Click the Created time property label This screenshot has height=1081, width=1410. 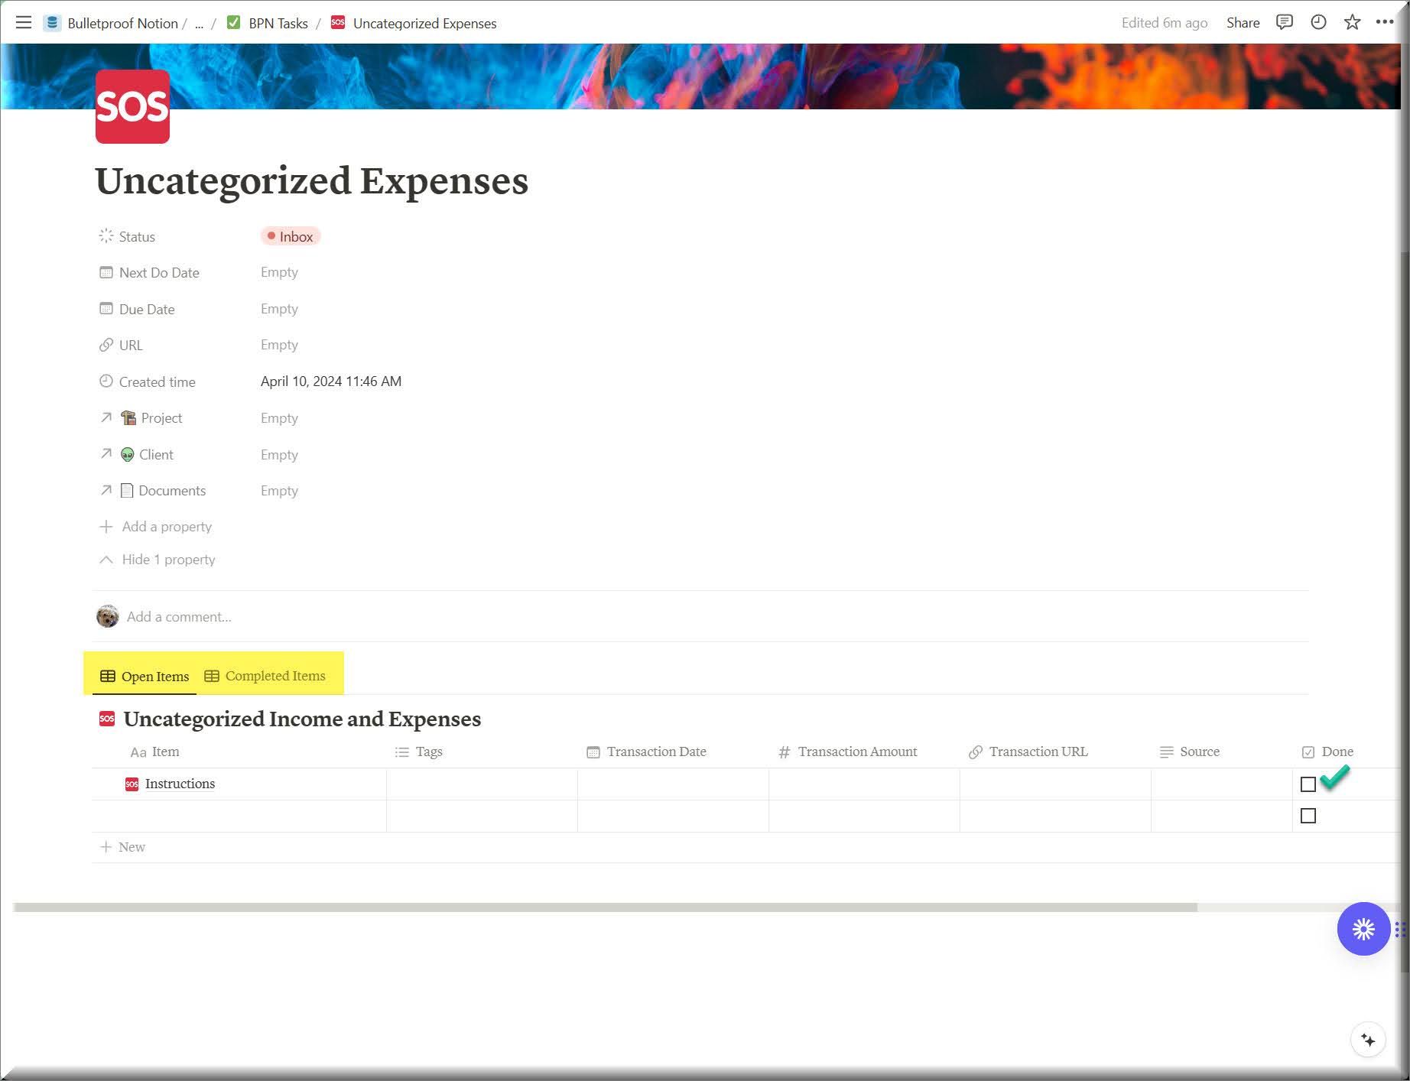pyautogui.click(x=147, y=382)
